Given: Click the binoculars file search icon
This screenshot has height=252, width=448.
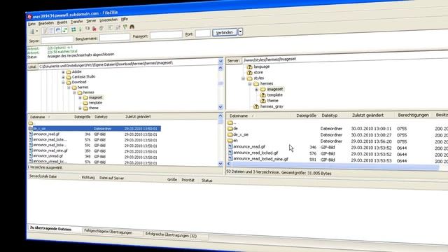Looking at the screenshot, I should point(132,27).
